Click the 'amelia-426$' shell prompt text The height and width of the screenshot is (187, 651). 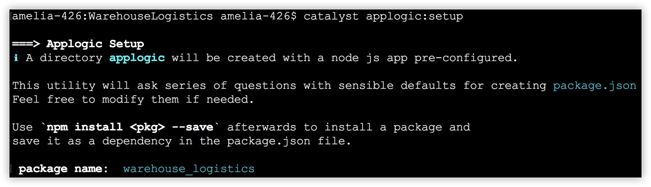click(x=258, y=17)
